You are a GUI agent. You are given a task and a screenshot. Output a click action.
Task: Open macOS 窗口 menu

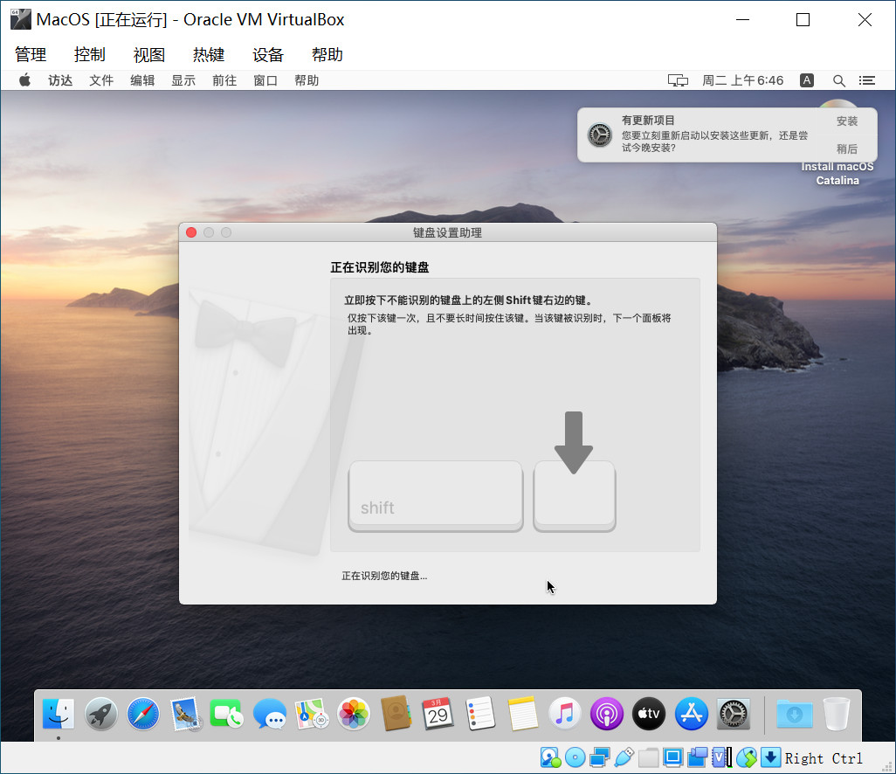point(265,80)
